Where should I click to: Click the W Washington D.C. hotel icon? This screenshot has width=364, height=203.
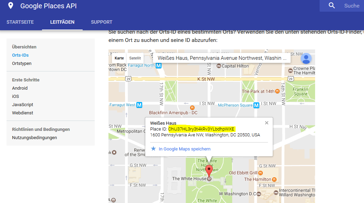pyautogui.click(x=259, y=194)
